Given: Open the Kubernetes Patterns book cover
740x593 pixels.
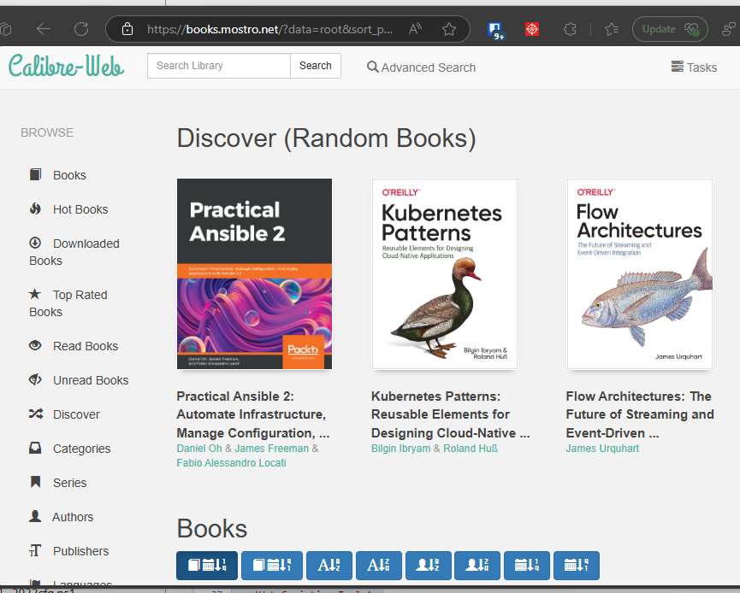Looking at the screenshot, I should pyautogui.click(x=445, y=274).
